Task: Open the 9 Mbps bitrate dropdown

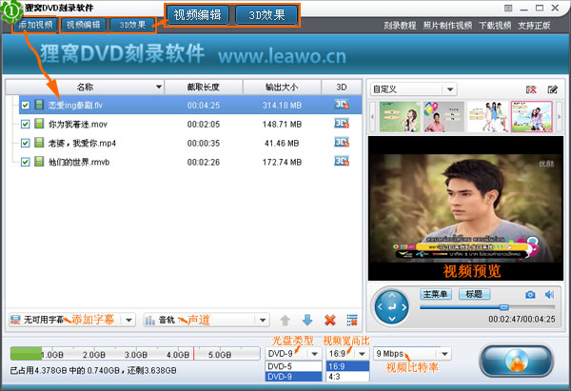Action: 412,354
